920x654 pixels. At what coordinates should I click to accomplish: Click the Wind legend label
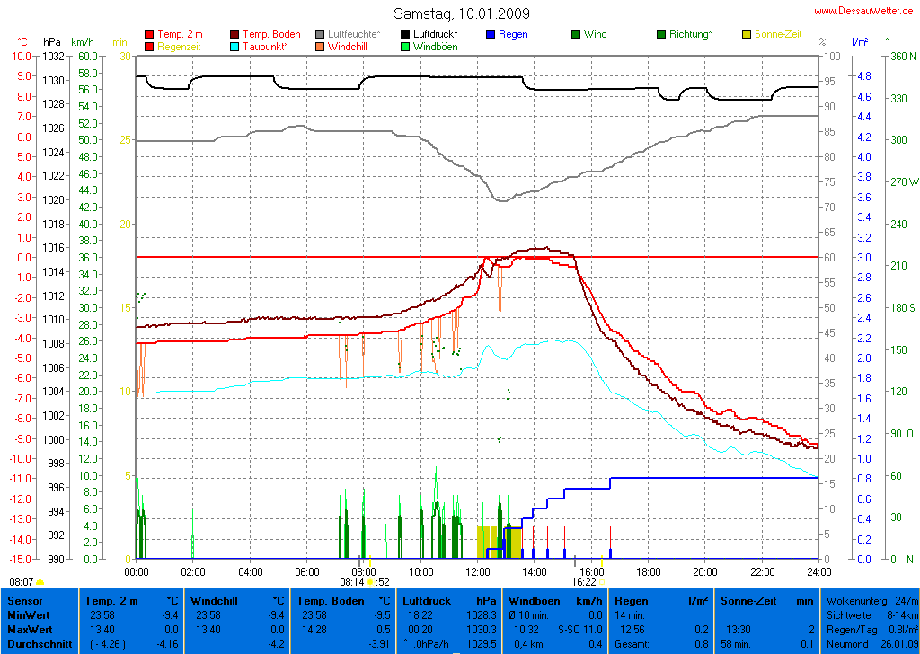[595, 34]
